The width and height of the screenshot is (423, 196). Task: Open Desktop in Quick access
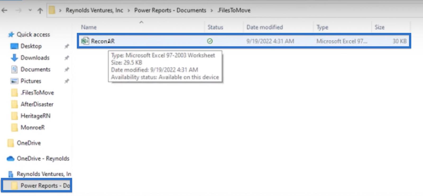[x=31, y=46]
